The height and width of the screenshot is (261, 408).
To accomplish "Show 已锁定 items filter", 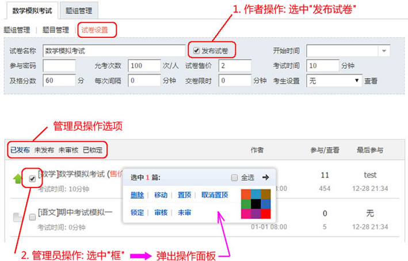I will coord(93,150).
